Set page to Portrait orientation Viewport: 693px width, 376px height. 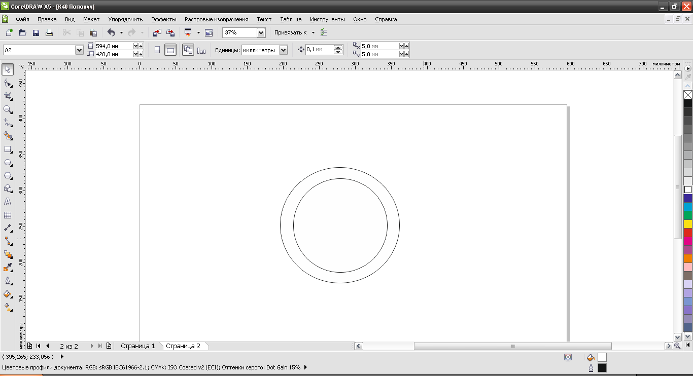[x=157, y=50]
